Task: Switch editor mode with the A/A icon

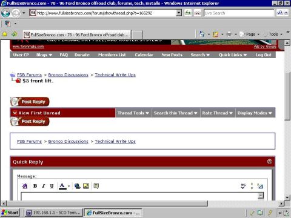Action: [x=260, y=186]
